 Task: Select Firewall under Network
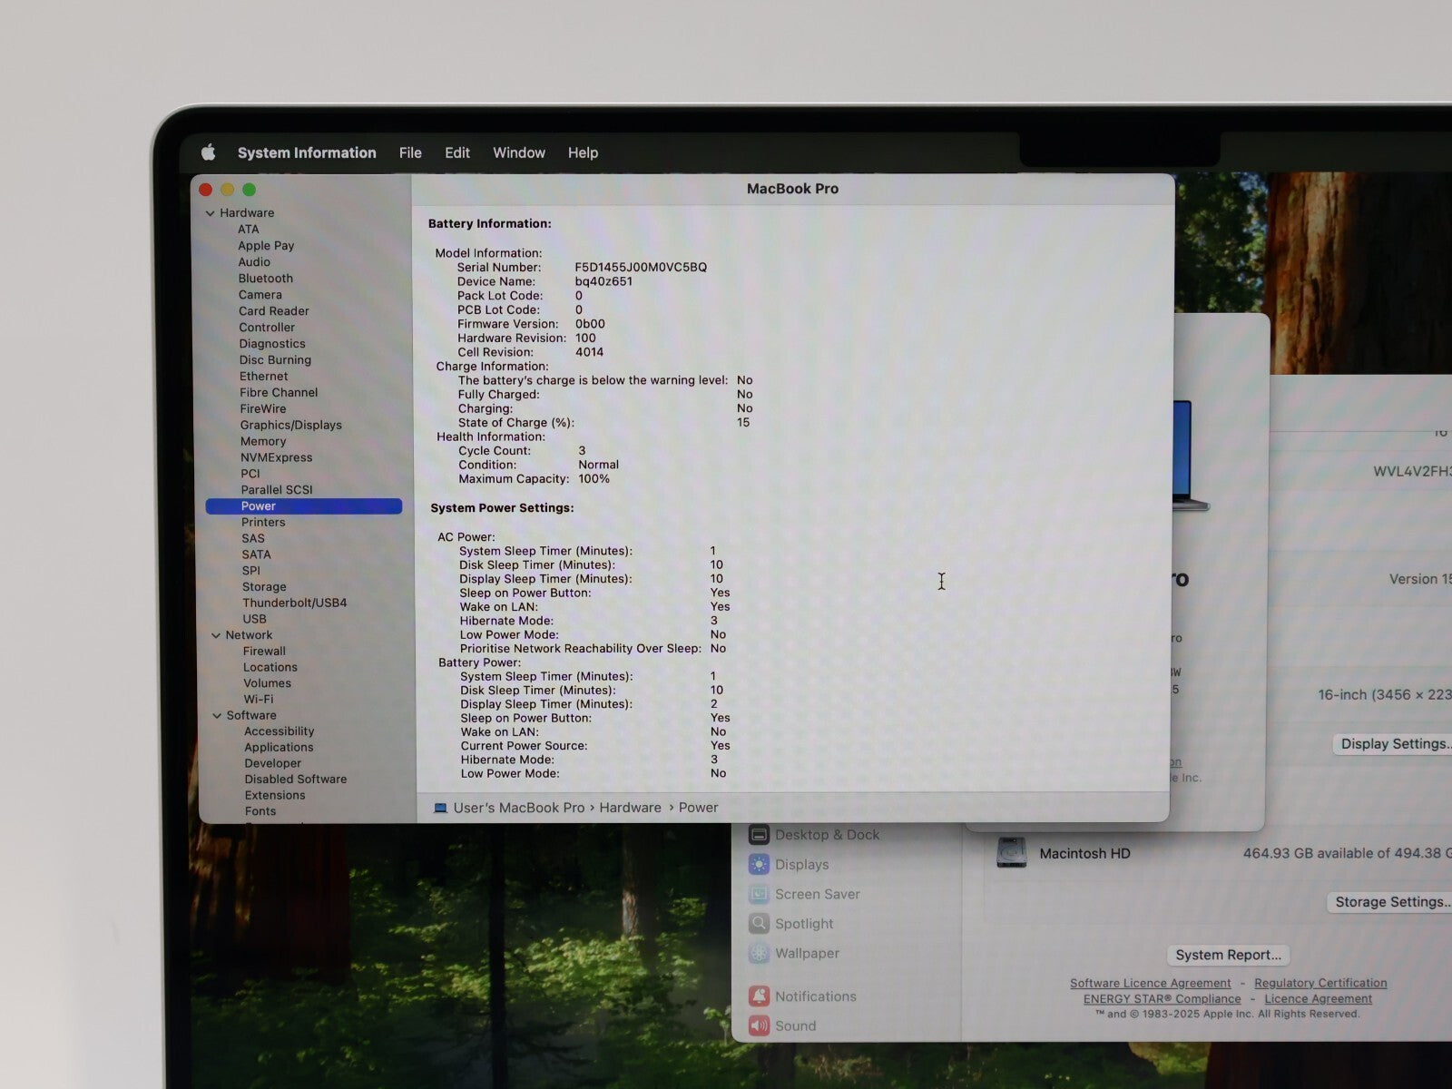click(x=264, y=651)
